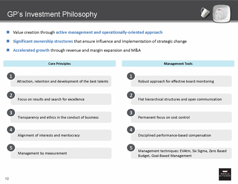Click 'active management and operationally-oriented approach' text

(109, 32)
